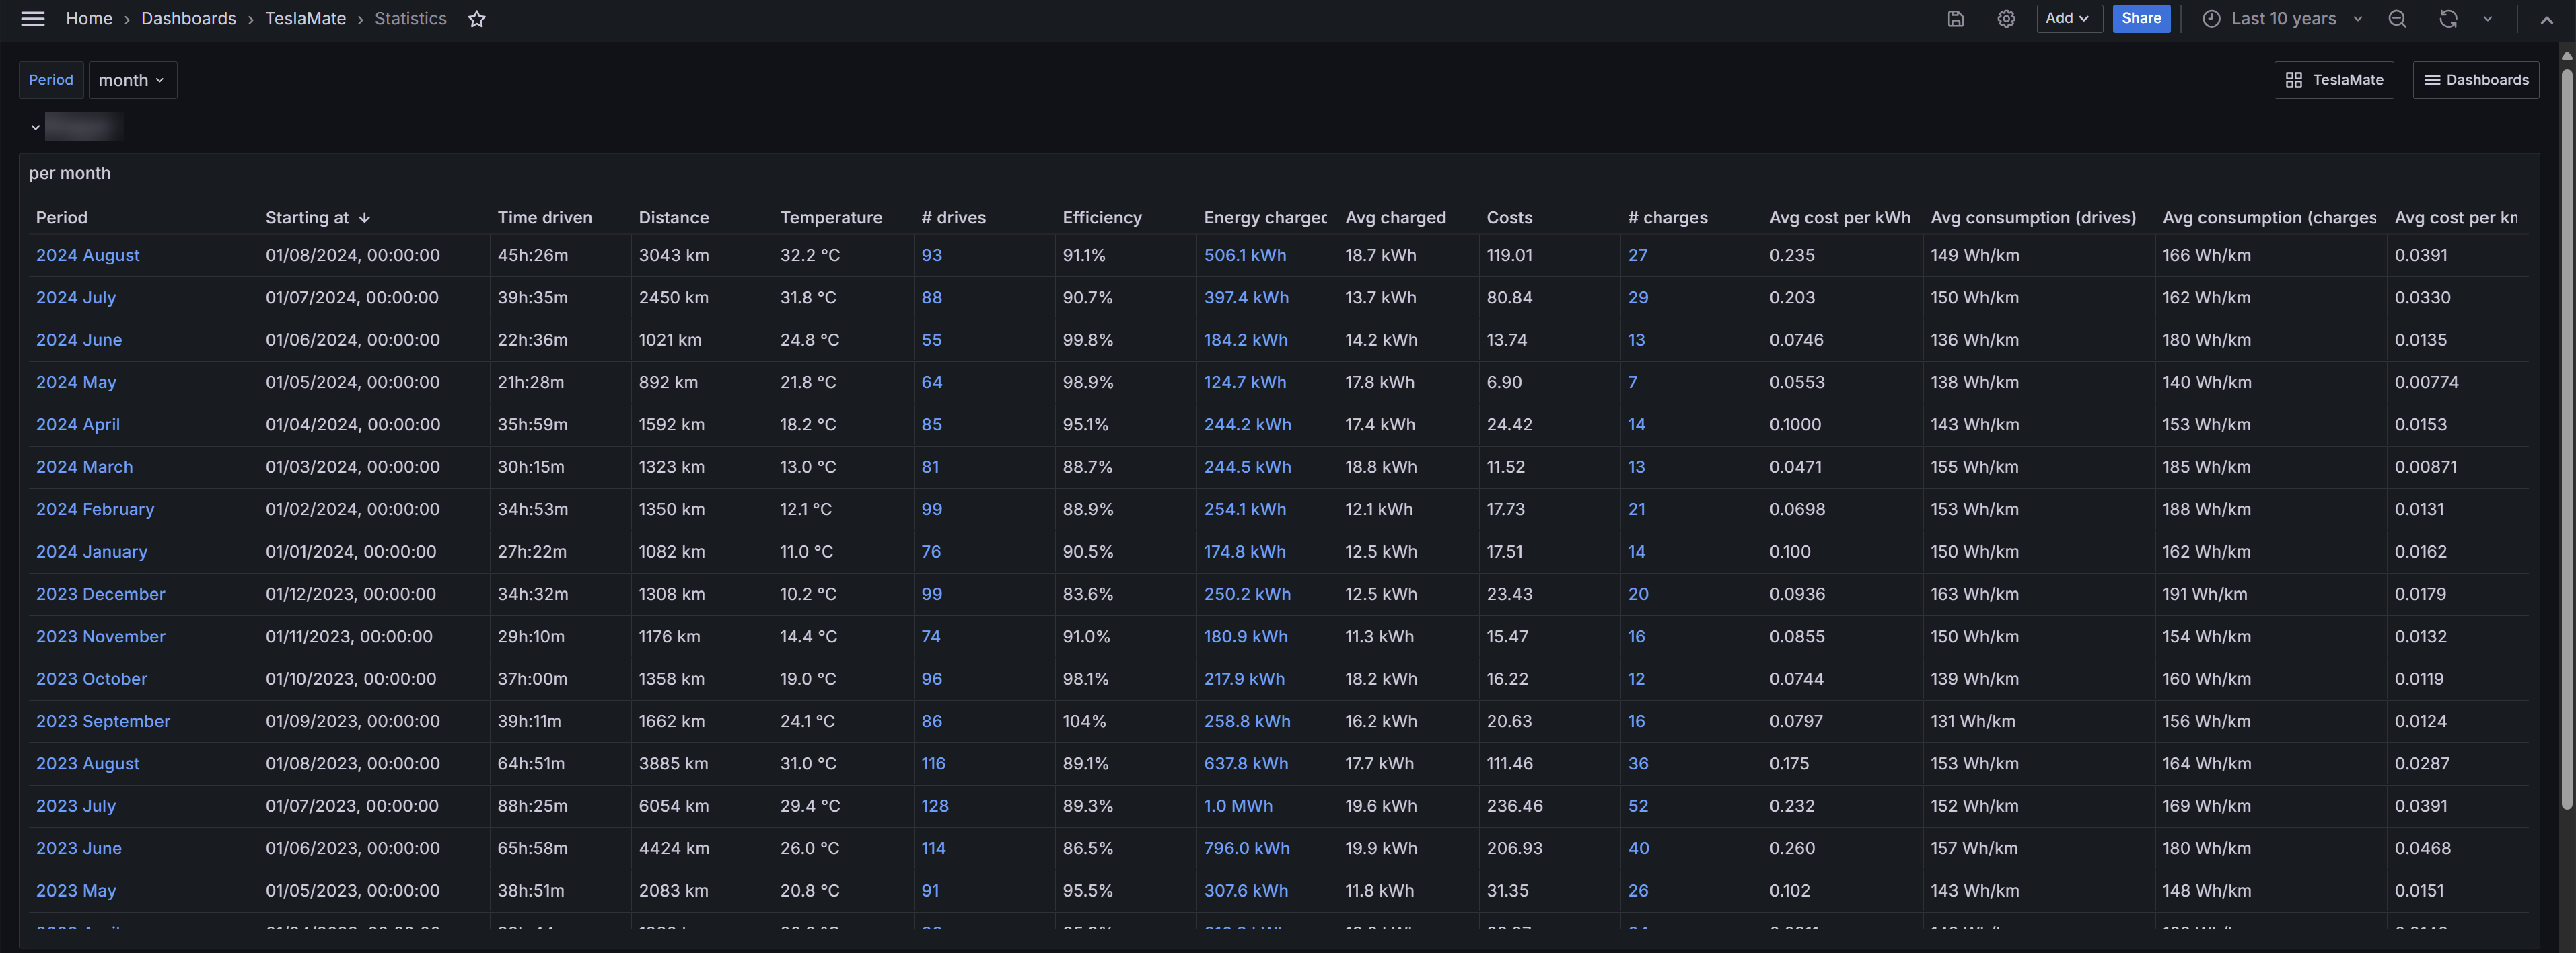Open the 2024 June period link
Viewport: 2576px width, 953px height.
coord(78,340)
